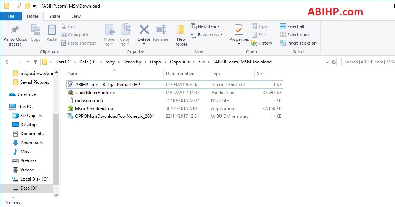Expand address bar history dropdown
The height and width of the screenshot is (207, 395).
point(327,62)
